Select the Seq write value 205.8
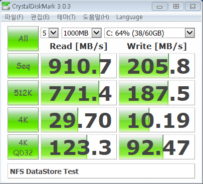This screenshot has width=203, height=184. tap(157, 66)
